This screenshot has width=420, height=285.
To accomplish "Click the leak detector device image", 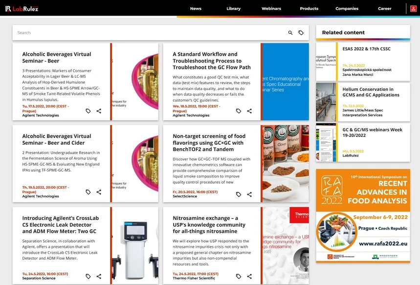I will tap(135, 245).
